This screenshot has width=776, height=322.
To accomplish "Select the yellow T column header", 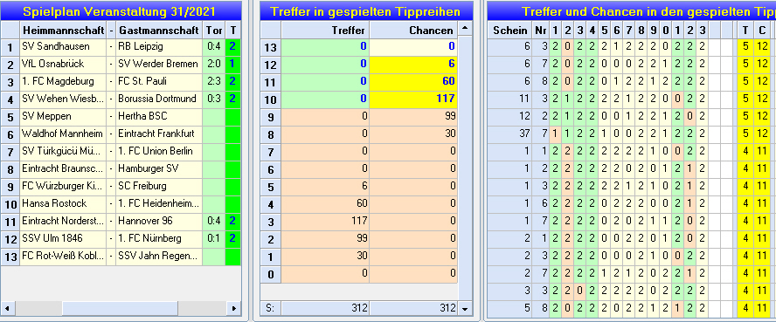I will point(745,31).
